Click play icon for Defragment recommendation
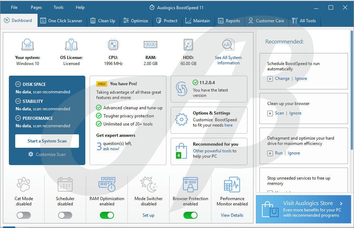The width and height of the screenshot is (354, 228). [270, 153]
